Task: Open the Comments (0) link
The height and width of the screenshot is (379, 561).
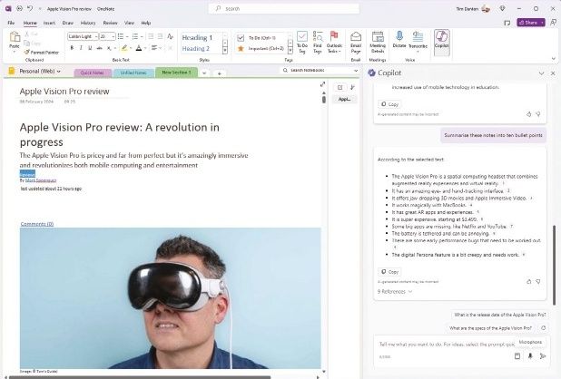Action: pyautogui.click(x=37, y=224)
